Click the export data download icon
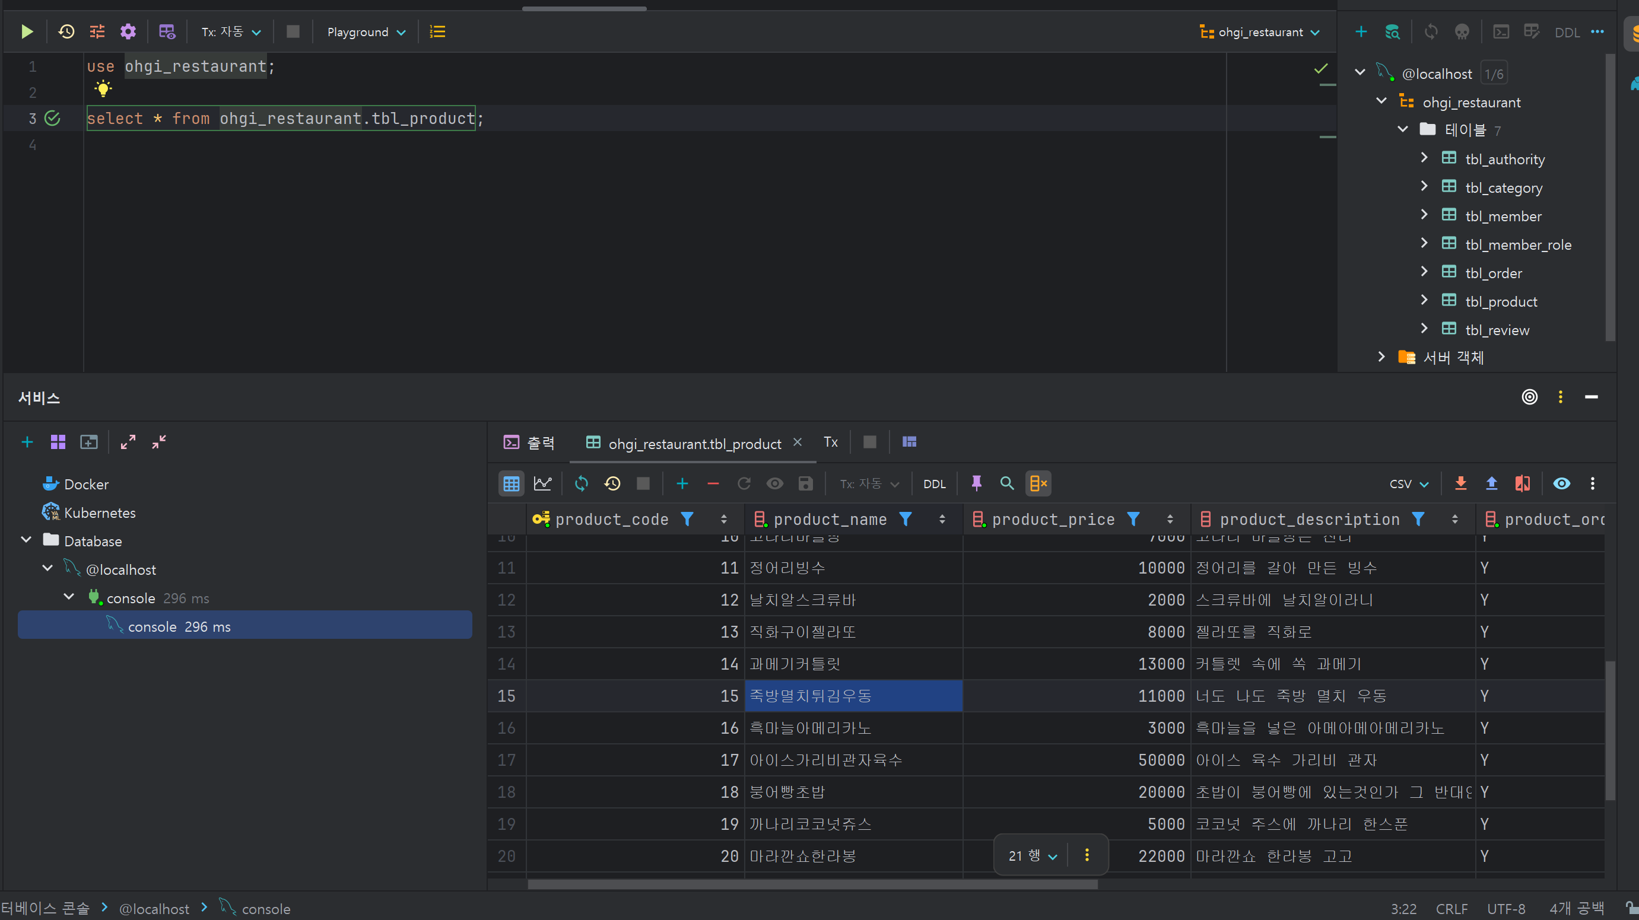1639x920 pixels. click(1460, 484)
